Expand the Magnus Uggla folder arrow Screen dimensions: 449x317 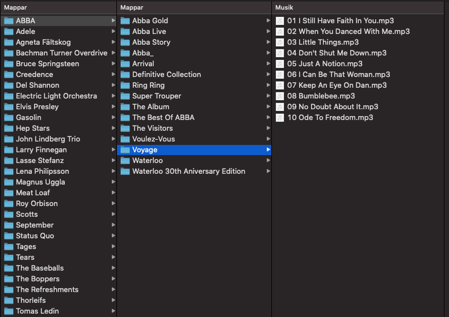(x=114, y=182)
